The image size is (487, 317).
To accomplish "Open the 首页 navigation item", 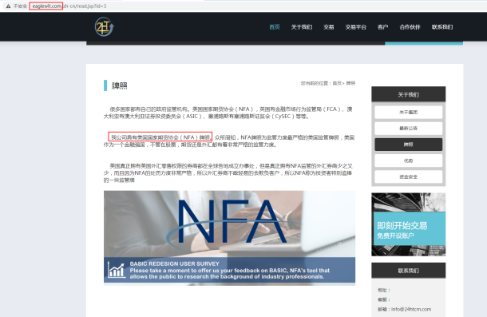I will click(x=275, y=27).
